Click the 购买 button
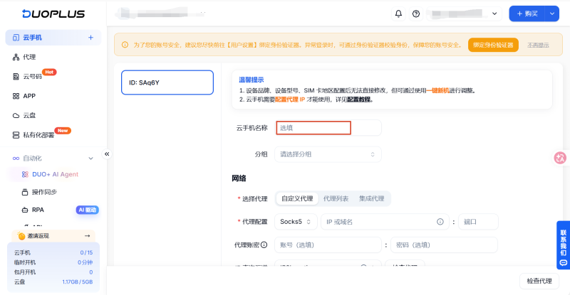Image resolution: width=570 pixels, height=295 pixels. click(x=527, y=14)
